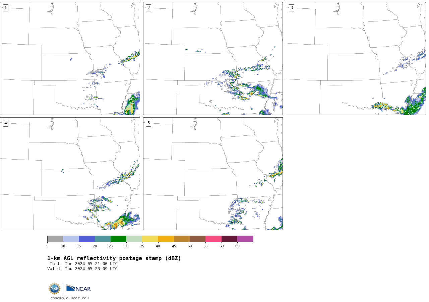Image resolution: width=429 pixels, height=302 pixels.
Task: Click the colorbar tick label 35
Action: tap(142, 246)
